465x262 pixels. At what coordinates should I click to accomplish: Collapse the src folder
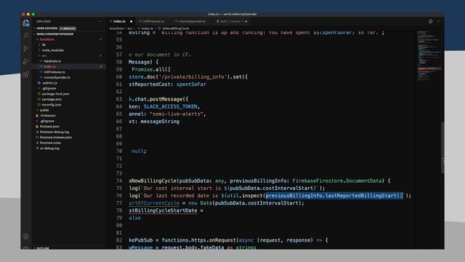point(44,56)
